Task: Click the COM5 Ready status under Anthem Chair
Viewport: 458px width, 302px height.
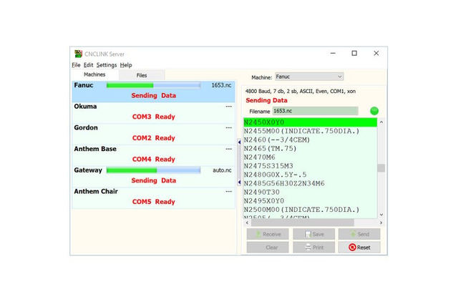Action: point(153,202)
